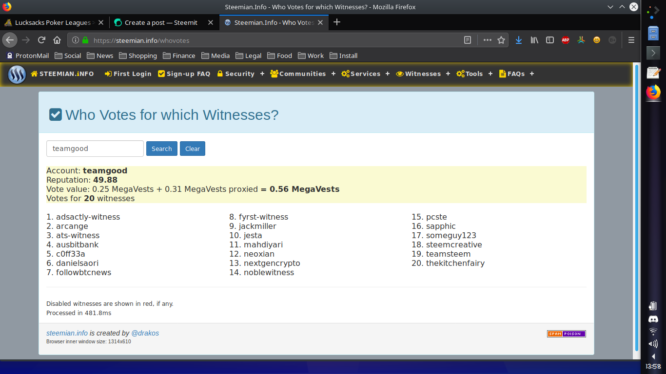Open the Social bookmarks folder
The height and width of the screenshot is (374, 666).
(68, 56)
